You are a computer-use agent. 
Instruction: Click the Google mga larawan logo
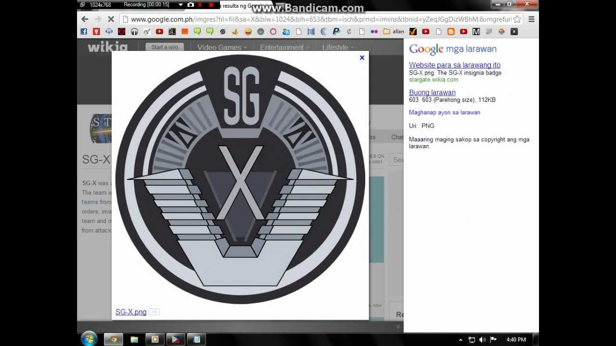point(452,49)
